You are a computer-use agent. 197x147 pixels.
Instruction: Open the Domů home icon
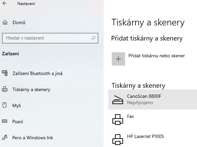click(5, 22)
